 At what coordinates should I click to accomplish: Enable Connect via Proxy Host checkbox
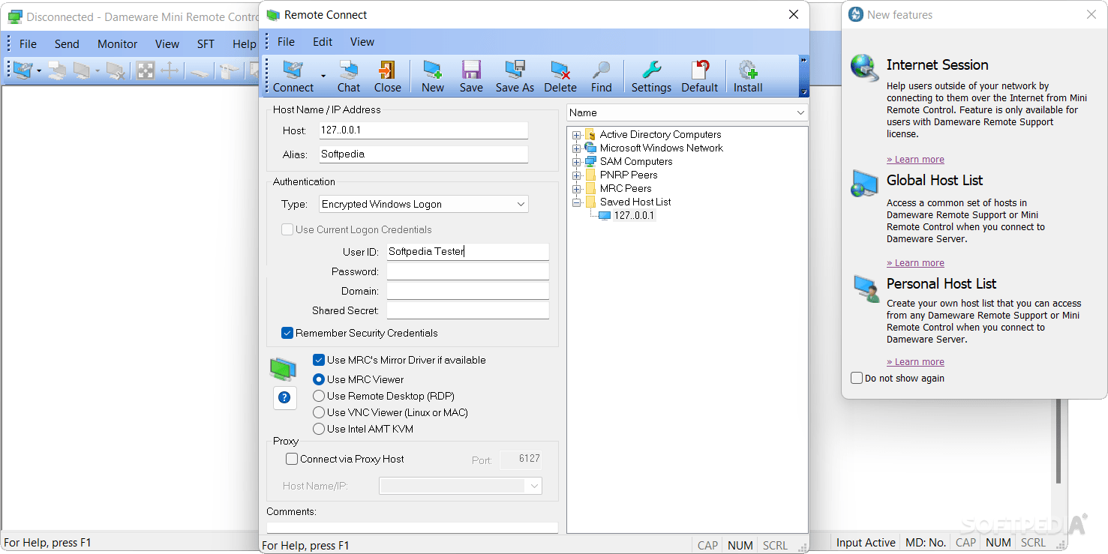292,459
